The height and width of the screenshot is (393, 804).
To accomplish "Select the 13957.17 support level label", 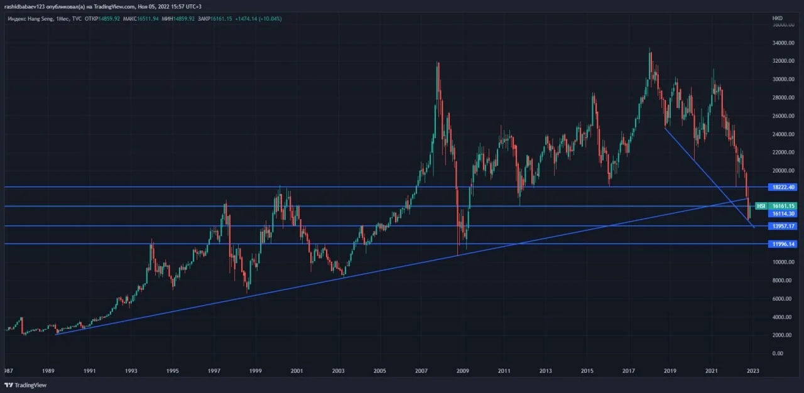I will [783, 226].
